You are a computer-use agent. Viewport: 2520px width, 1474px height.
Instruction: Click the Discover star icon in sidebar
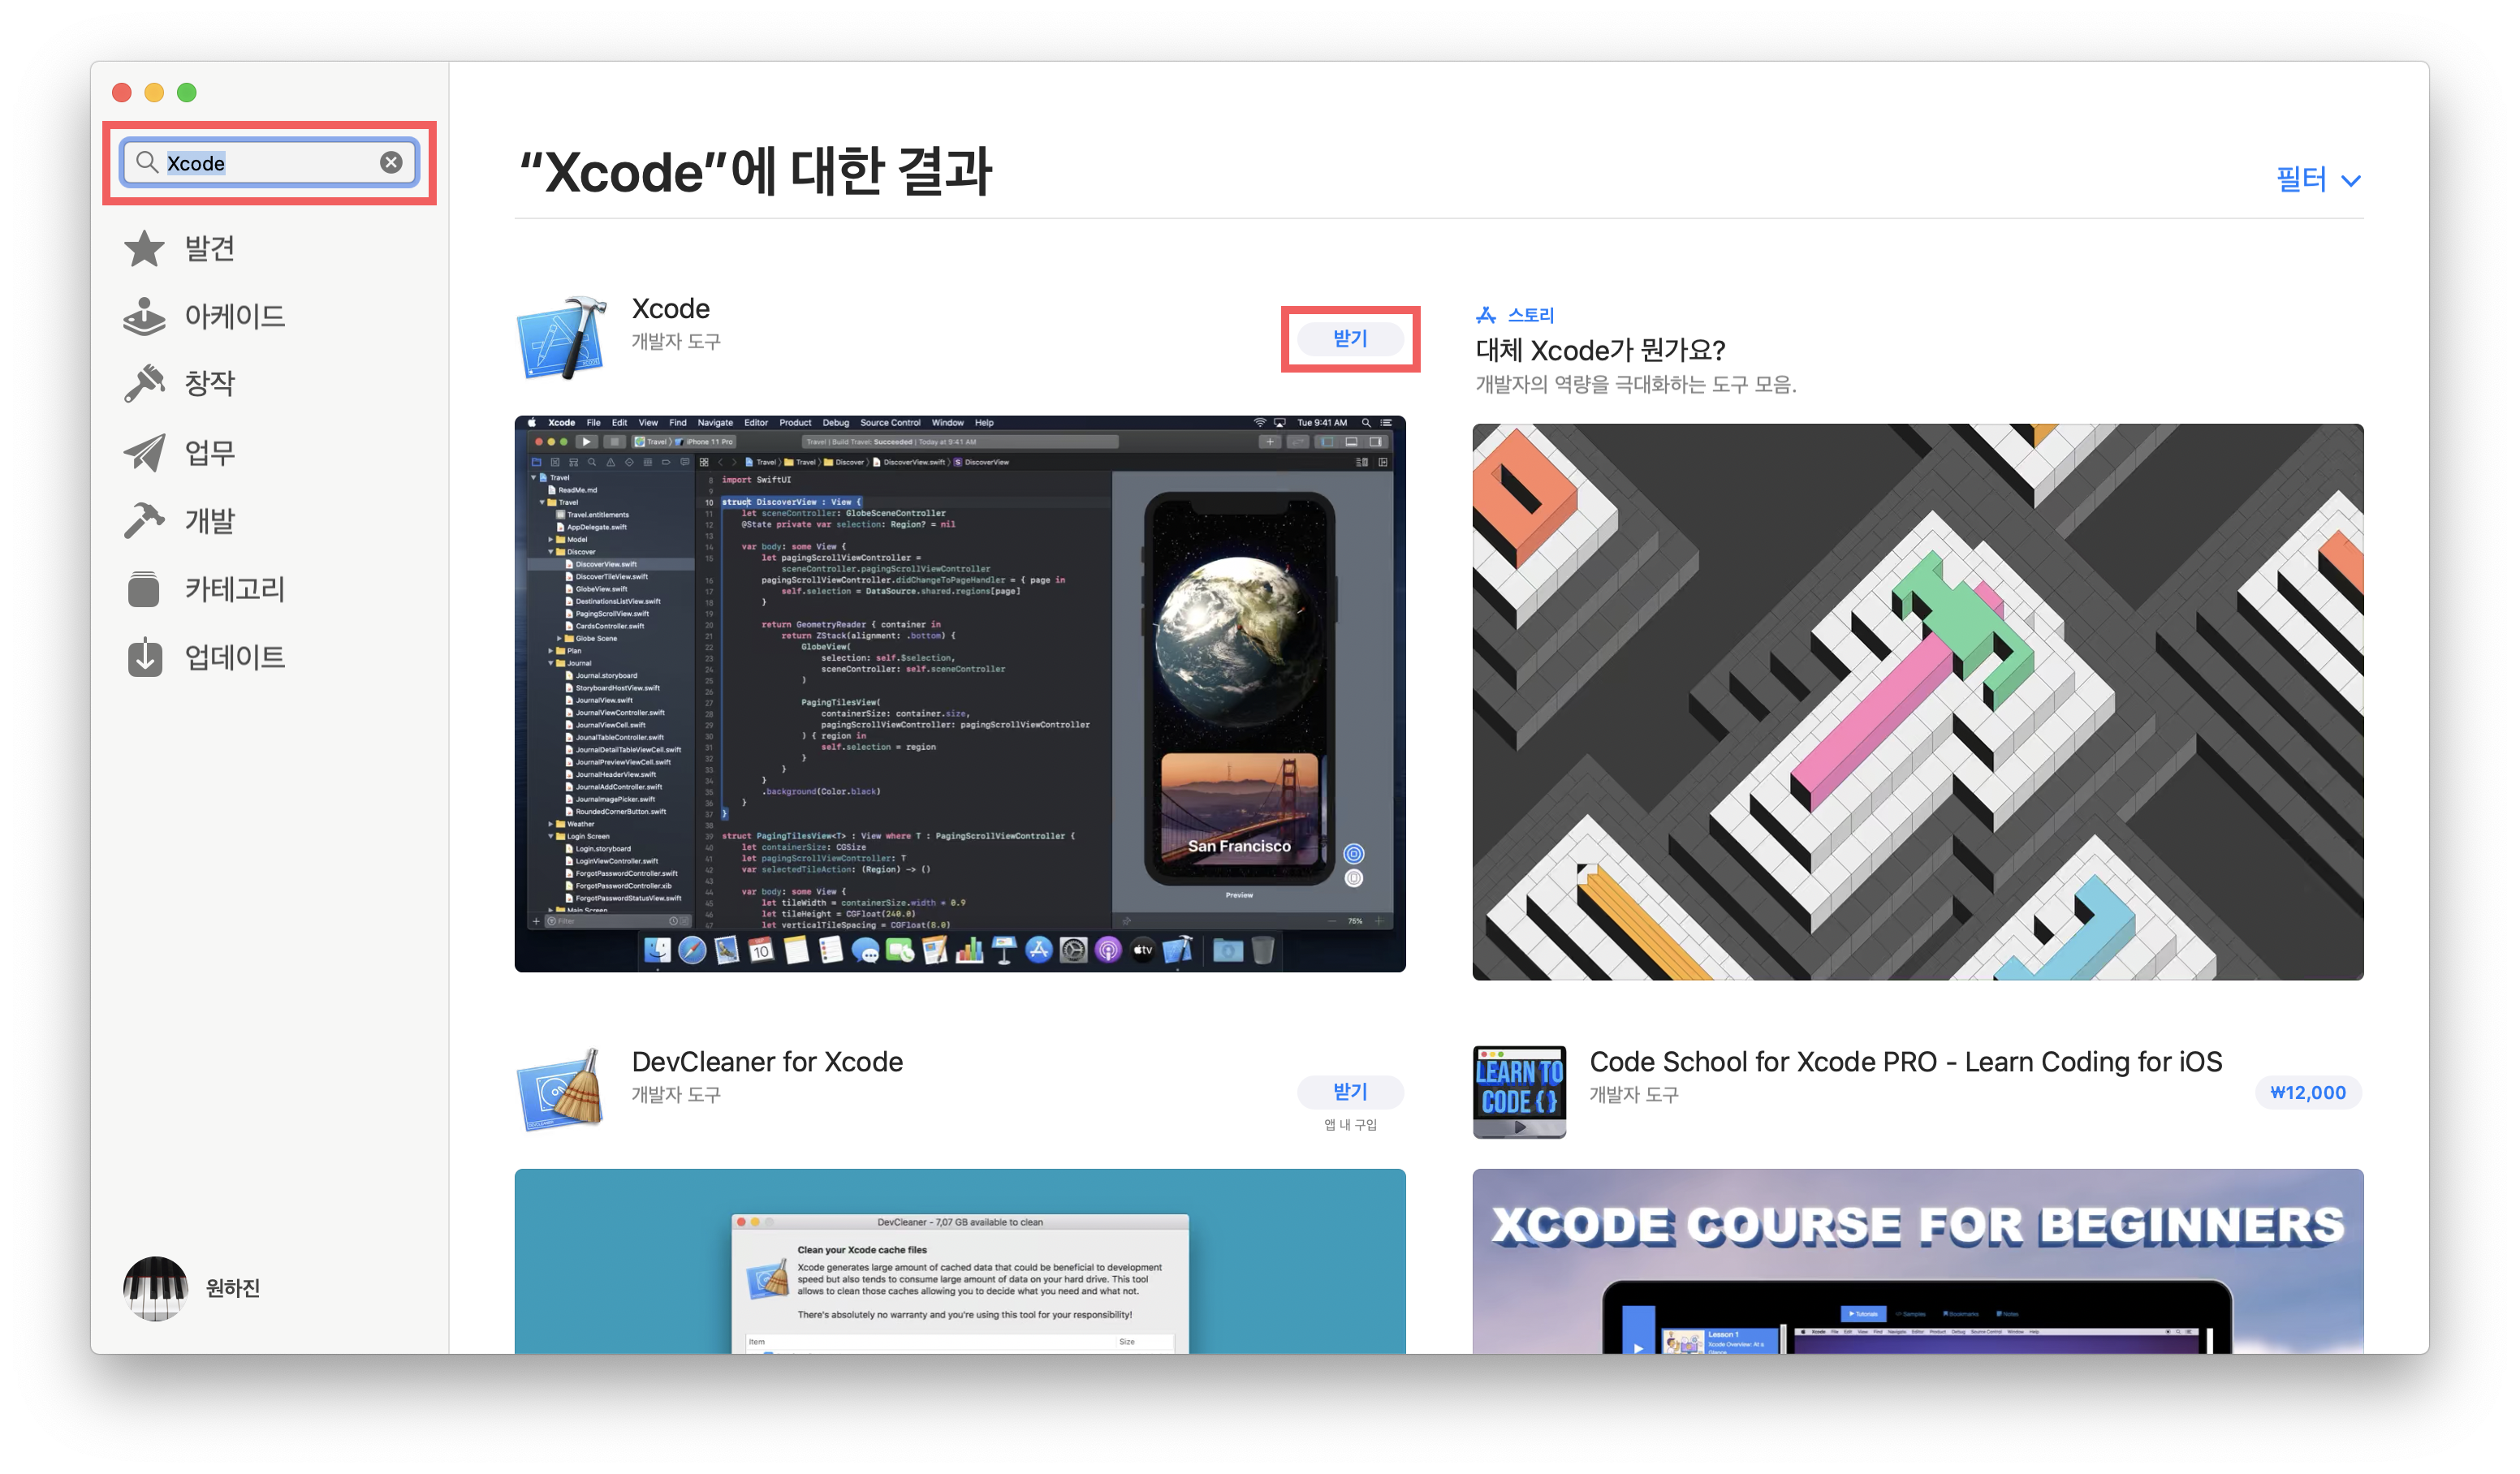click(x=144, y=248)
